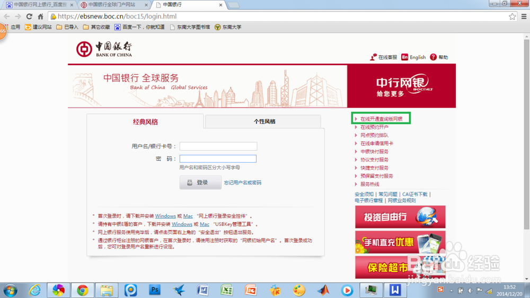Download Windows 安全控件 link in first note
The width and height of the screenshot is (530, 298).
[x=165, y=216]
